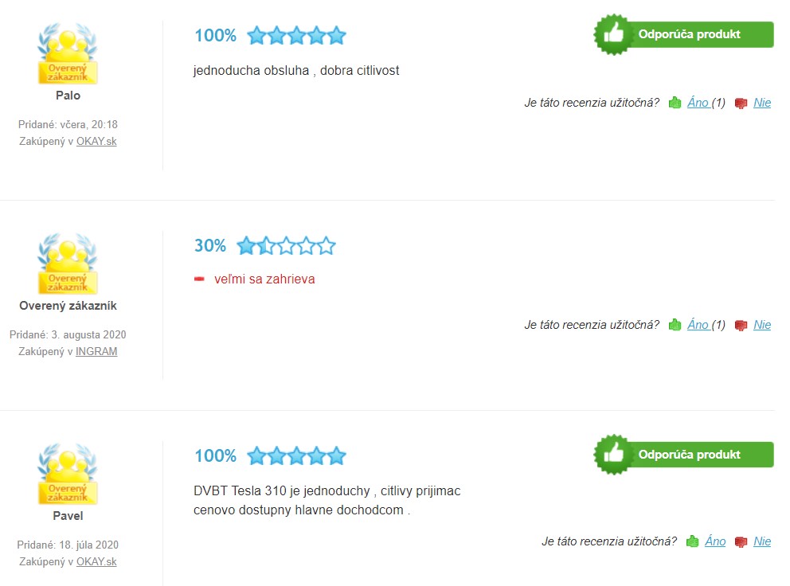Click red thumbs-down icon on 30% review
The image size is (790, 586).
coord(741,326)
